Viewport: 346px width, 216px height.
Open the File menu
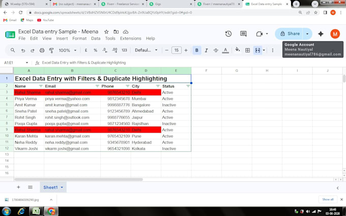click(22, 38)
